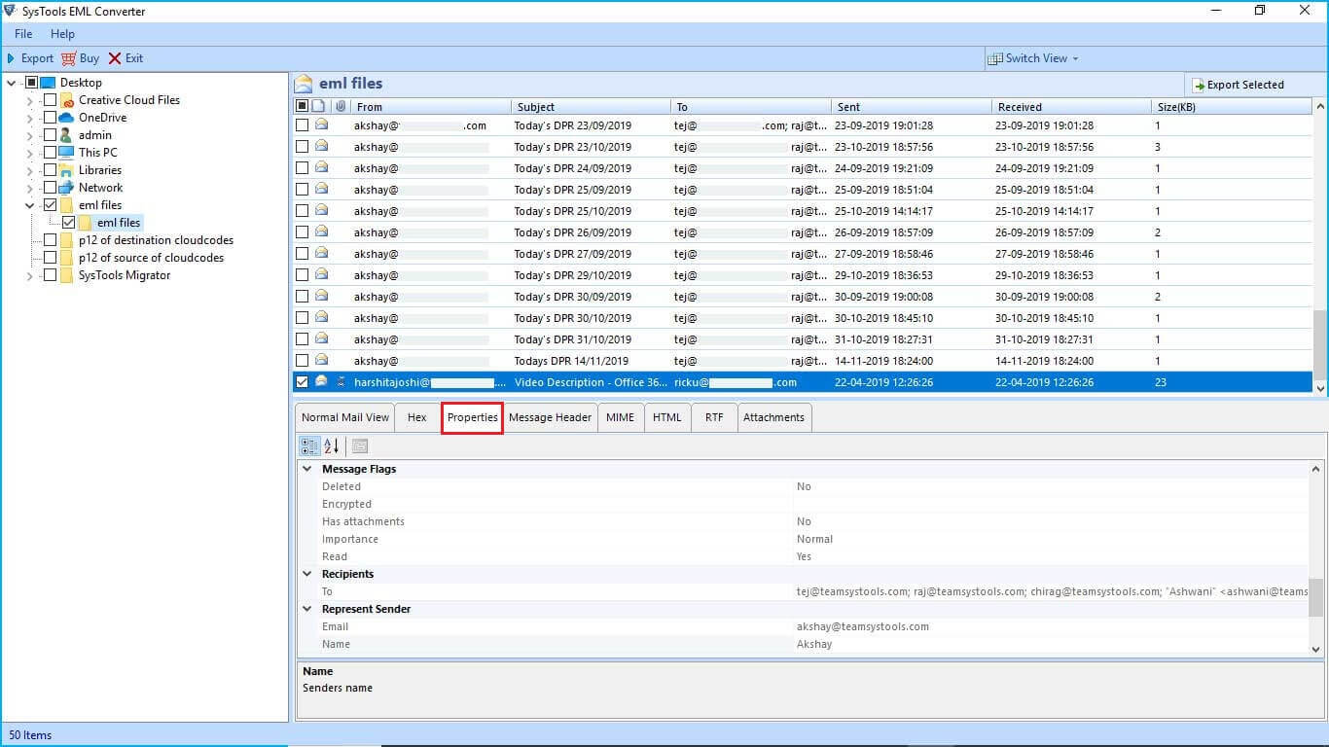Click the p12 of destination cloudcodes folder icon

click(66, 240)
